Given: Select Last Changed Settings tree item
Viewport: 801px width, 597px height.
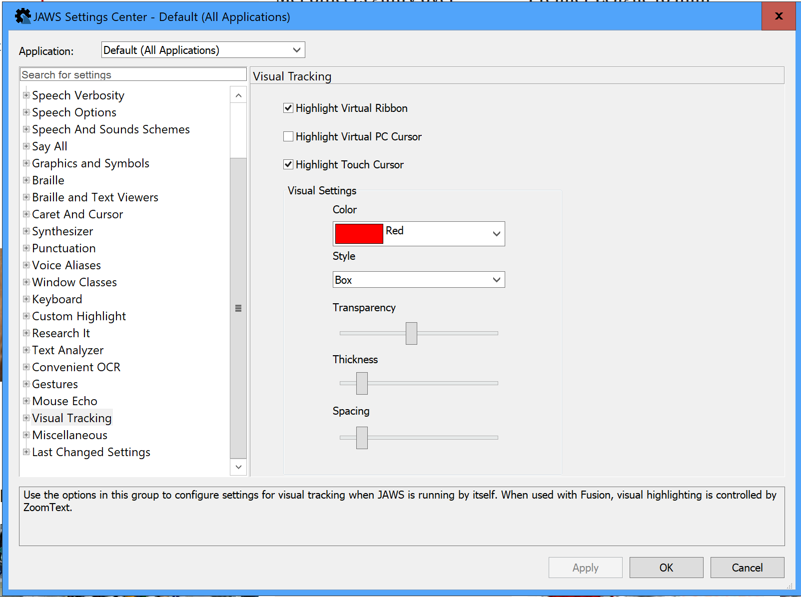Looking at the screenshot, I should [91, 452].
